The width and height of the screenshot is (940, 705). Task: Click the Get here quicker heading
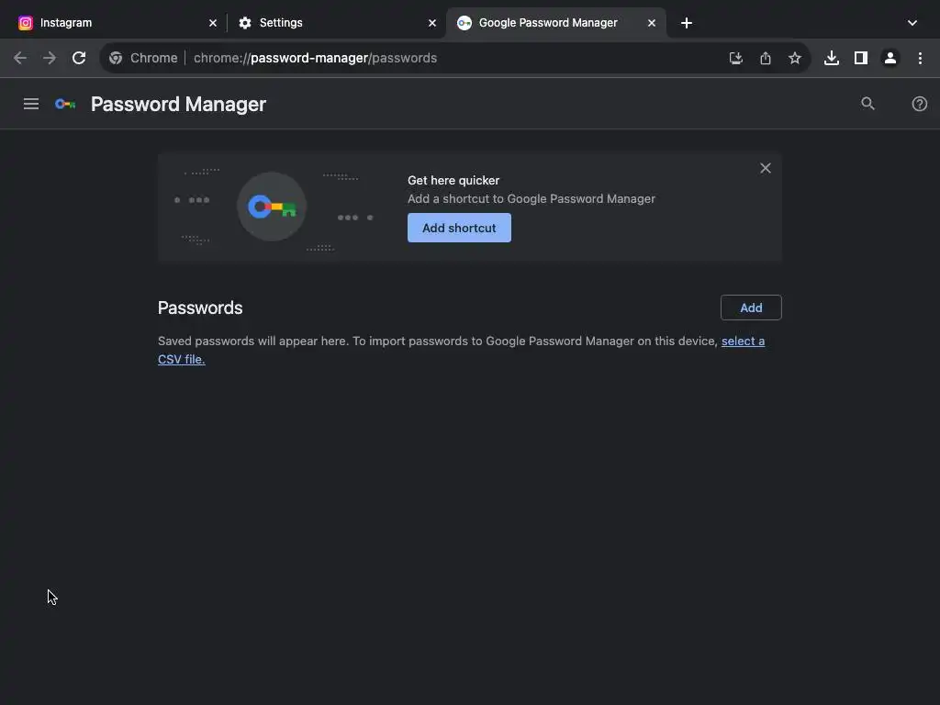(x=453, y=181)
